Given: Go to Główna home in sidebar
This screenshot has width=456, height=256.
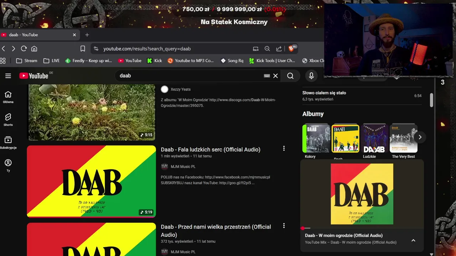Looking at the screenshot, I should (x=8, y=97).
